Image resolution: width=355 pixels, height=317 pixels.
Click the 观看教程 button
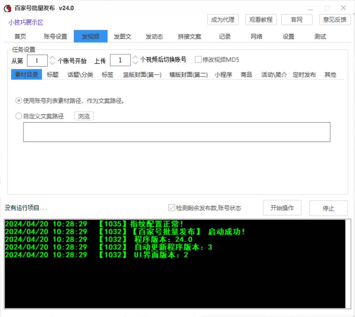pos(261,20)
